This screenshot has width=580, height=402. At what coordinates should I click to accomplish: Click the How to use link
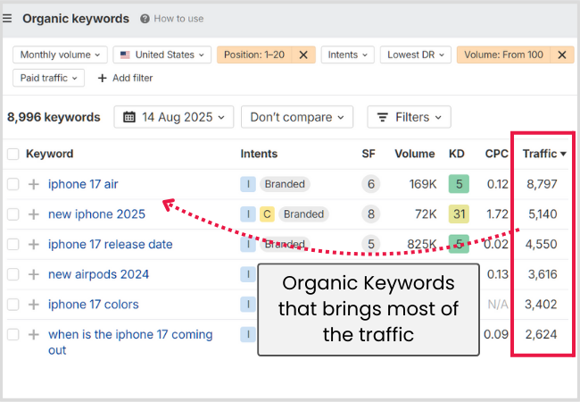point(178,19)
